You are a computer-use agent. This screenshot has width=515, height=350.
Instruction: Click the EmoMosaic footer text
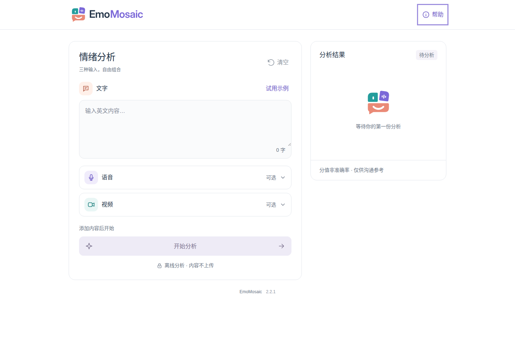point(251,292)
